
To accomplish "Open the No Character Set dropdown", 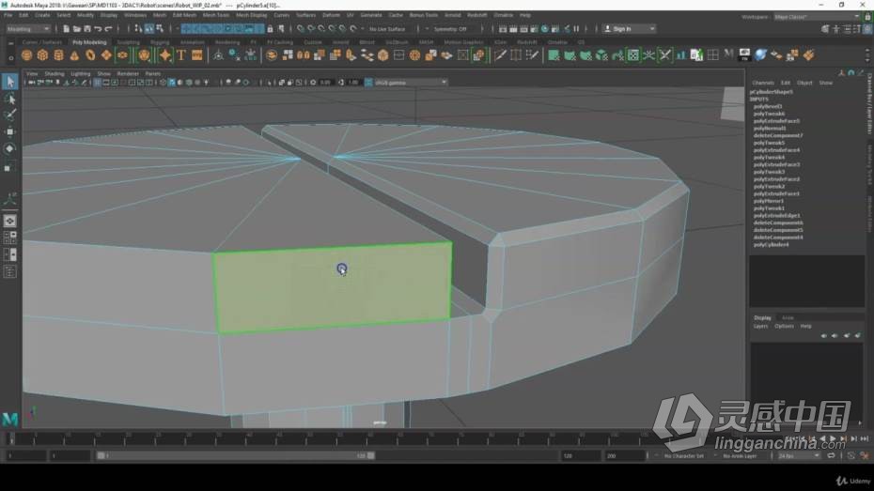I will [684, 456].
